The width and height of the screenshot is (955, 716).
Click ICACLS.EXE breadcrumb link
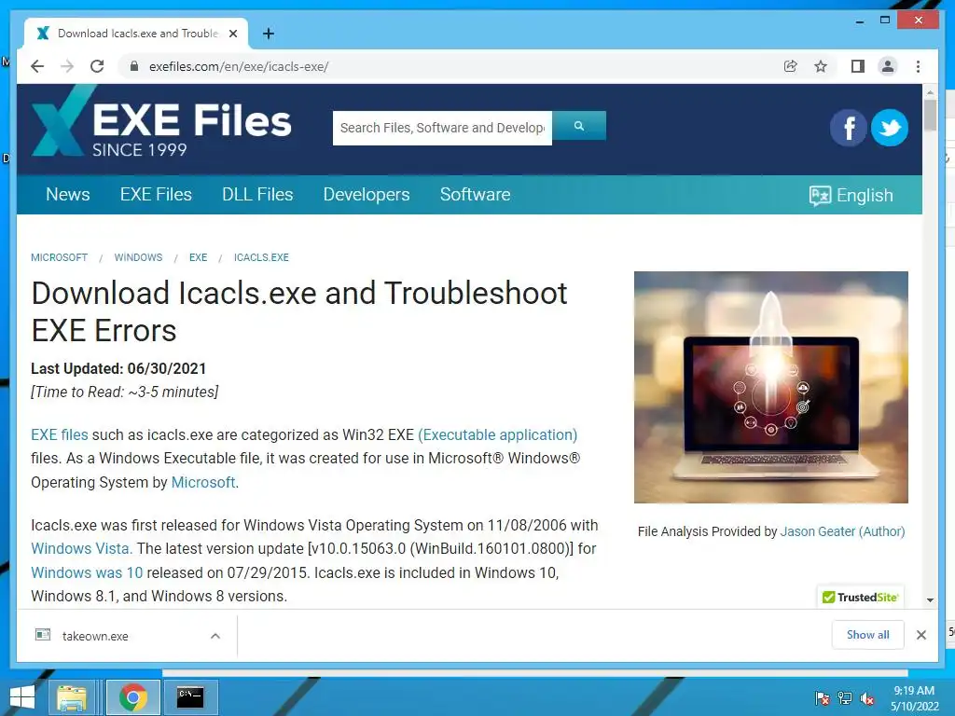tap(261, 257)
